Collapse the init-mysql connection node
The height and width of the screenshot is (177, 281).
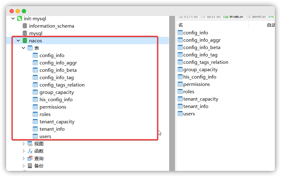(x=13, y=18)
